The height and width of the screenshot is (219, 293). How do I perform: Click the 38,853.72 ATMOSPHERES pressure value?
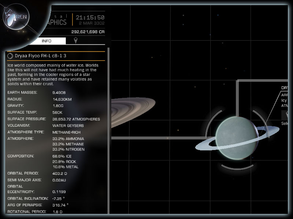click(x=76, y=119)
